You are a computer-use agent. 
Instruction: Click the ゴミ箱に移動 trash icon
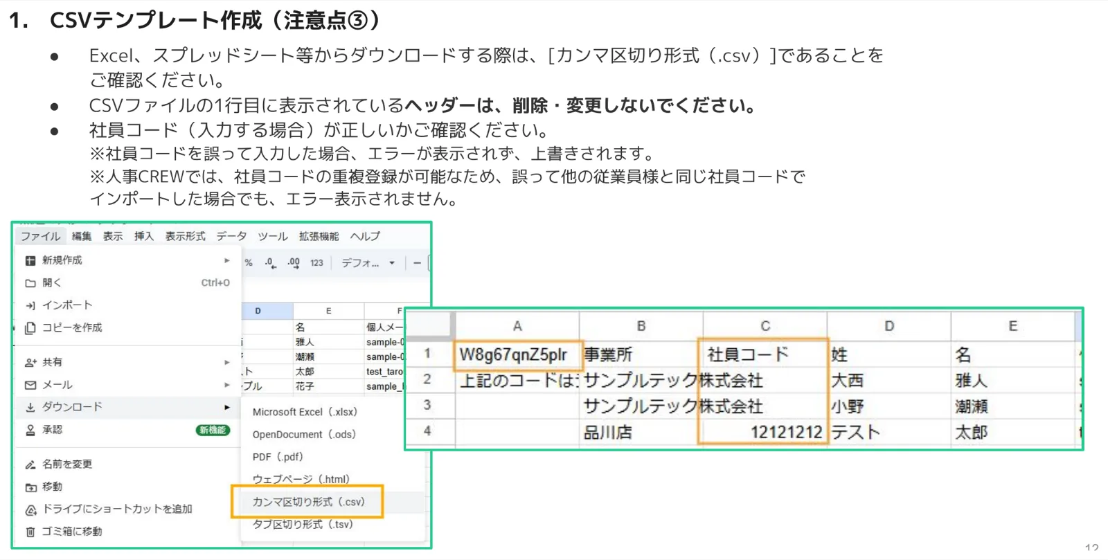pyautogui.click(x=30, y=532)
